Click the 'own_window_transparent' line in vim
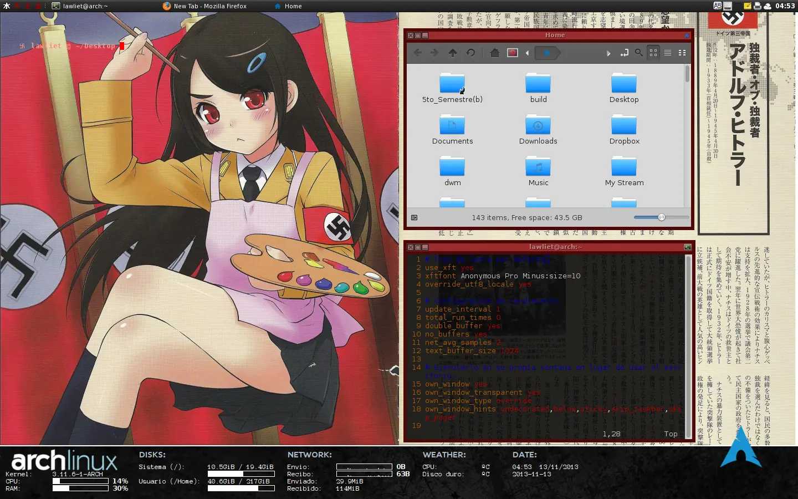Viewport: 798px width, 499px height. (483, 392)
